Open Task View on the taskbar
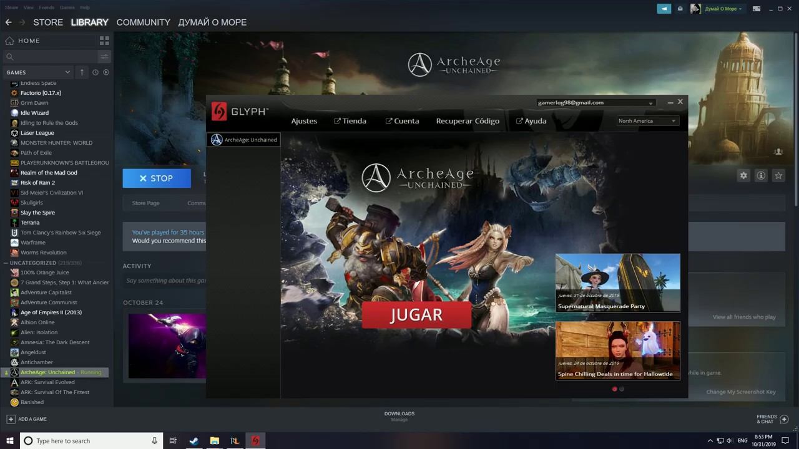Viewport: 799px width, 449px height. (x=173, y=441)
